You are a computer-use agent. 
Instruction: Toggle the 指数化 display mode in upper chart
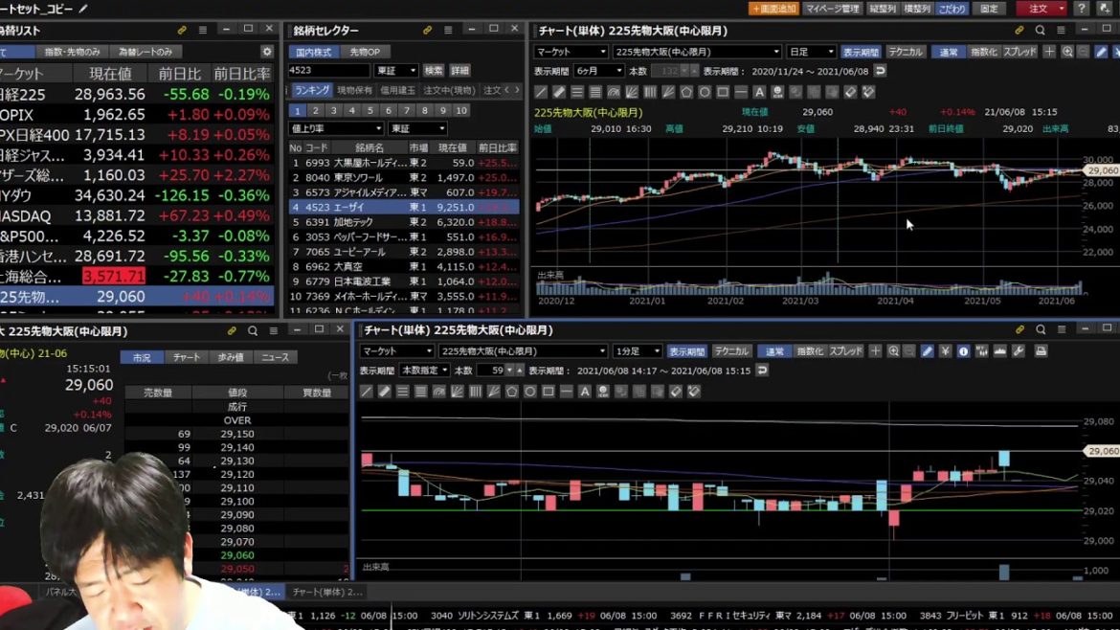[x=983, y=52]
